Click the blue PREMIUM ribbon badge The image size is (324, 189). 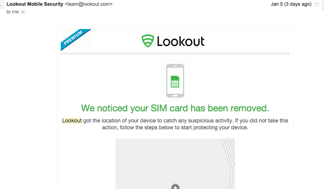pos(75,39)
